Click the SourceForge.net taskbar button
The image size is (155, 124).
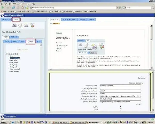(x=60, y=122)
